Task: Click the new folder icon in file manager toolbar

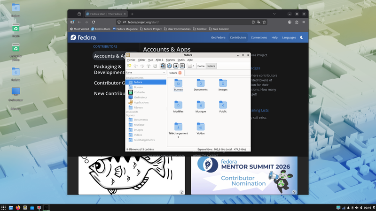Action: pos(129,66)
